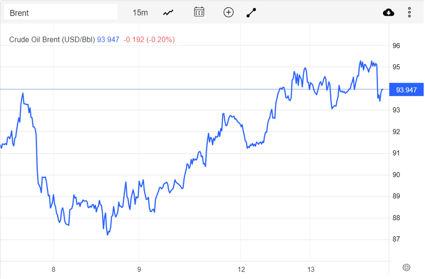Open the three-dot more options menu
The height and width of the screenshot is (279, 425).
(x=409, y=13)
